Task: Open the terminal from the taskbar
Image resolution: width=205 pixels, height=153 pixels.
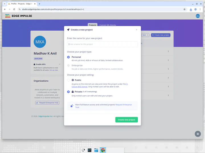Action: coord(90,150)
